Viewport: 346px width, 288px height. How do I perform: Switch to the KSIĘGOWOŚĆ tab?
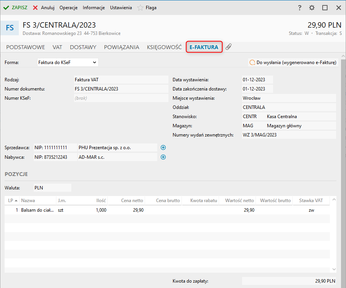click(x=164, y=47)
